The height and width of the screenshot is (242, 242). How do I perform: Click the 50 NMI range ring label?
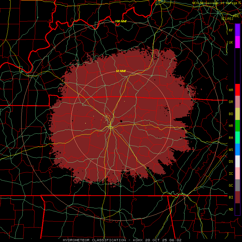[121, 71]
